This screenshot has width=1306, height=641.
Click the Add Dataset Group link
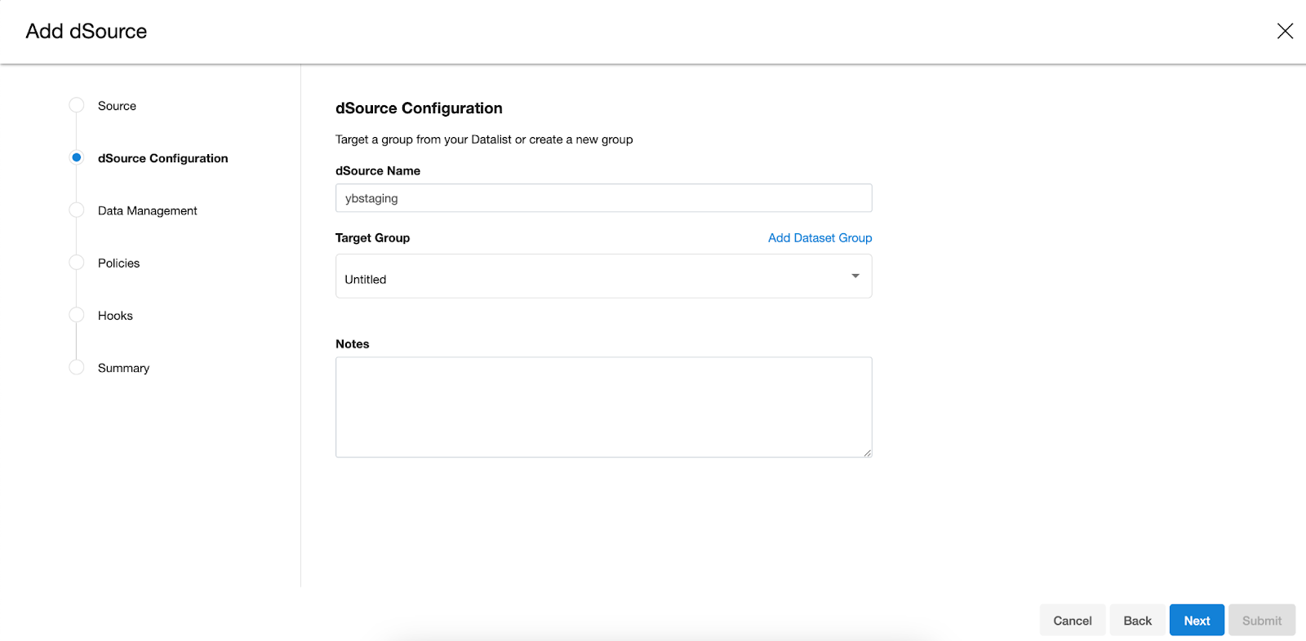[820, 238]
